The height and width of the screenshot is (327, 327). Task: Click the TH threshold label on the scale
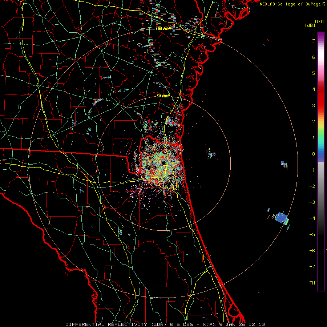pyautogui.click(x=312, y=283)
